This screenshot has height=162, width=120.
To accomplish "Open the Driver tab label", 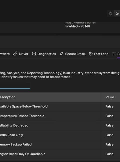I will 24,54.
